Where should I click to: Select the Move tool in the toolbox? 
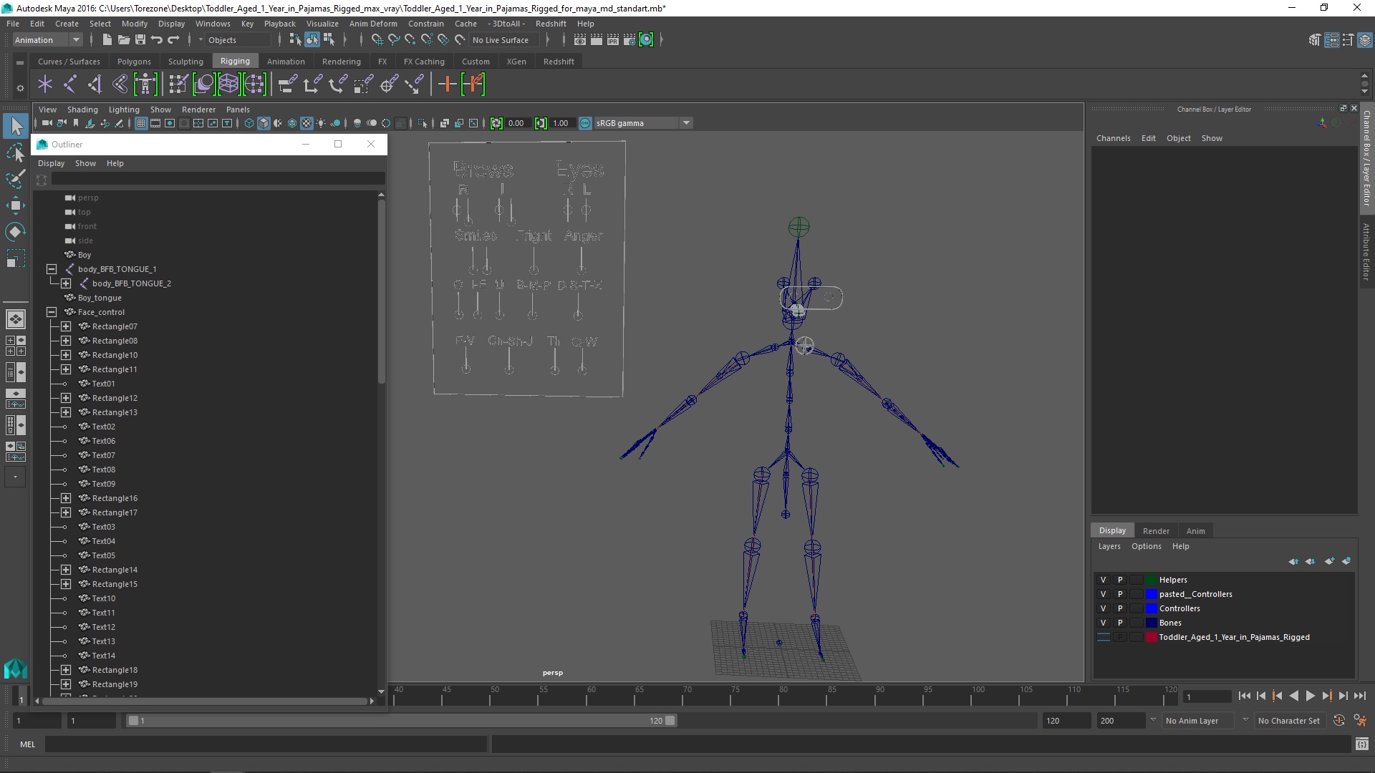[15, 206]
